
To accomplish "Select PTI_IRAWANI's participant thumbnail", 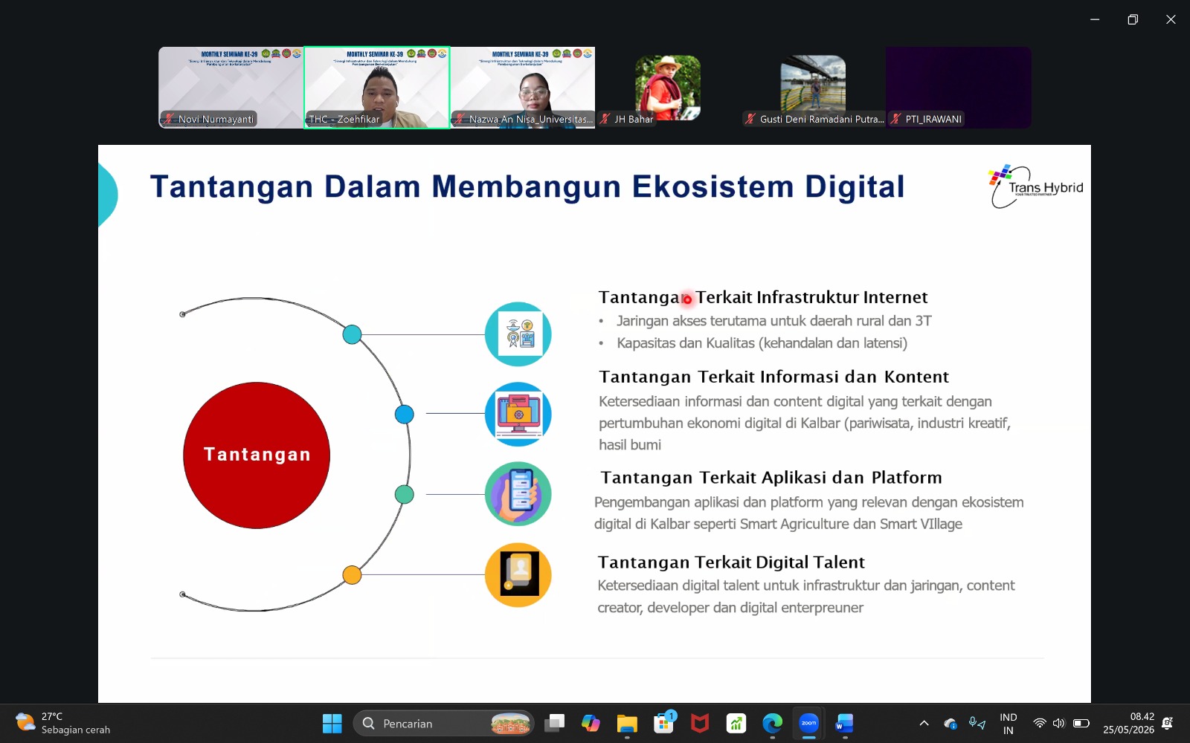I will [x=958, y=88].
